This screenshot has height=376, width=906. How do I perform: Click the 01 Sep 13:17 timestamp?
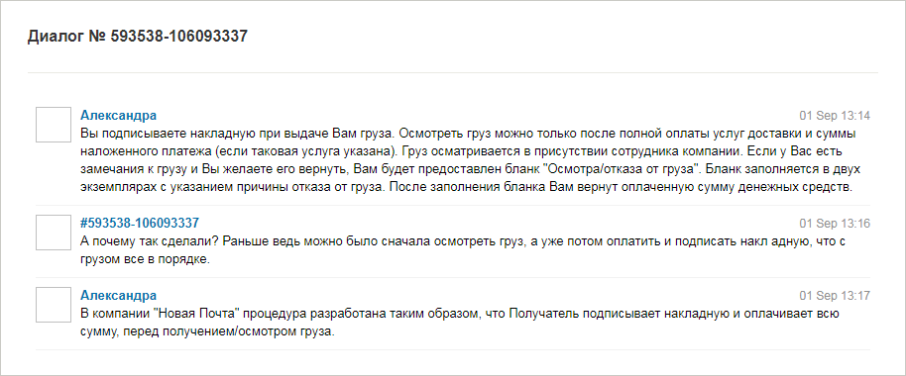click(835, 296)
